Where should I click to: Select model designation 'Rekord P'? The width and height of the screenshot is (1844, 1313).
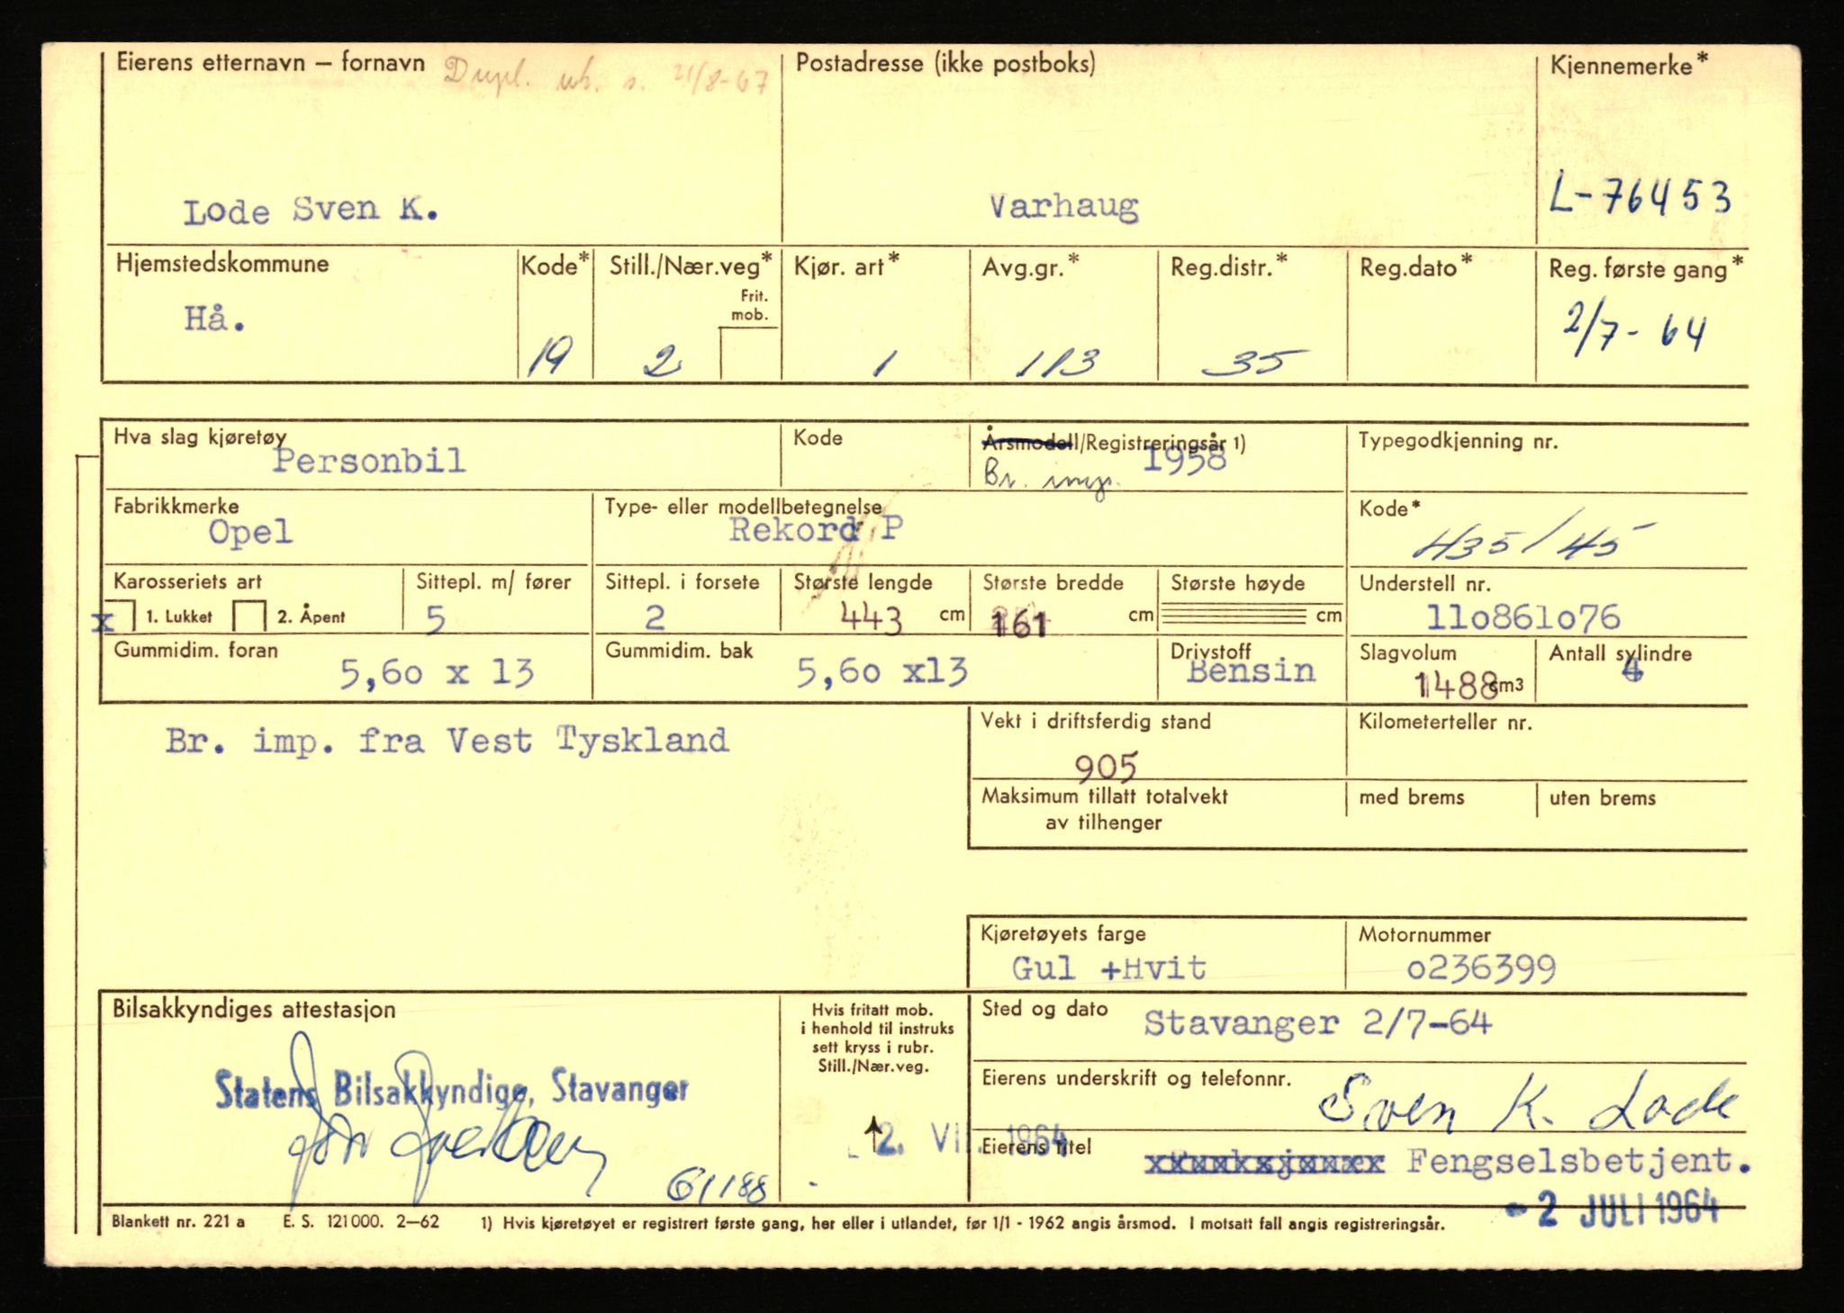tap(816, 528)
